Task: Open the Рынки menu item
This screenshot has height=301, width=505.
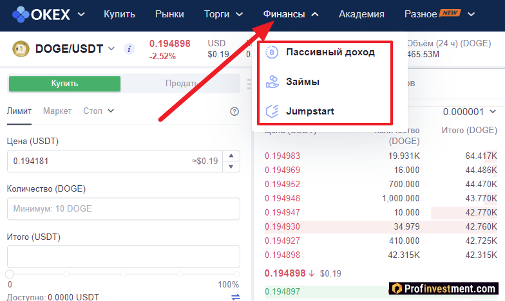Action: coord(169,14)
